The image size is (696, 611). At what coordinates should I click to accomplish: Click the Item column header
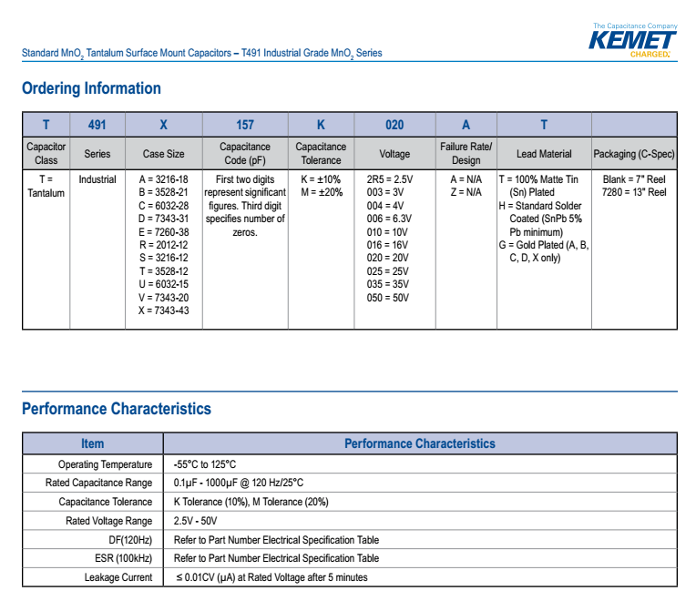92,443
